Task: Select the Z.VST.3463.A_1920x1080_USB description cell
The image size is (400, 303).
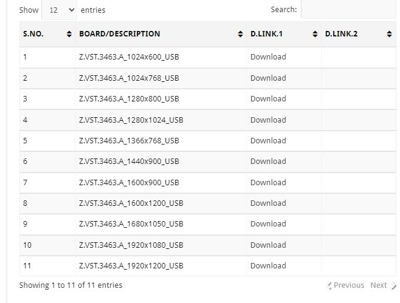Action: [x=131, y=245]
